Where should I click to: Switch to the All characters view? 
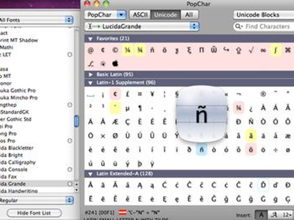189,15
